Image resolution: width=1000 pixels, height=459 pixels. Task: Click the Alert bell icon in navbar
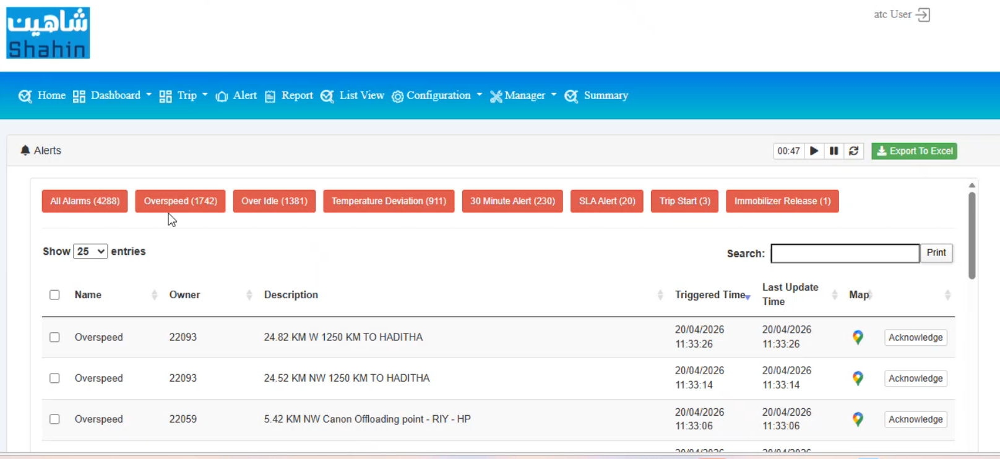click(x=222, y=96)
